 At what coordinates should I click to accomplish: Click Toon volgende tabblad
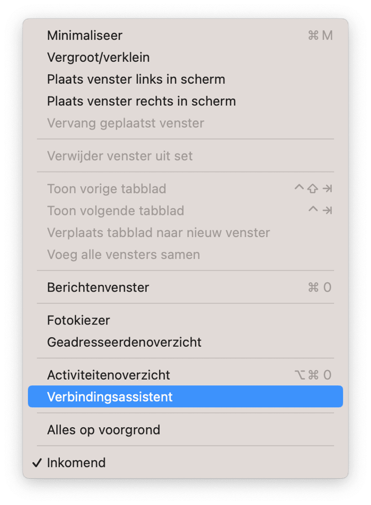coord(185,211)
